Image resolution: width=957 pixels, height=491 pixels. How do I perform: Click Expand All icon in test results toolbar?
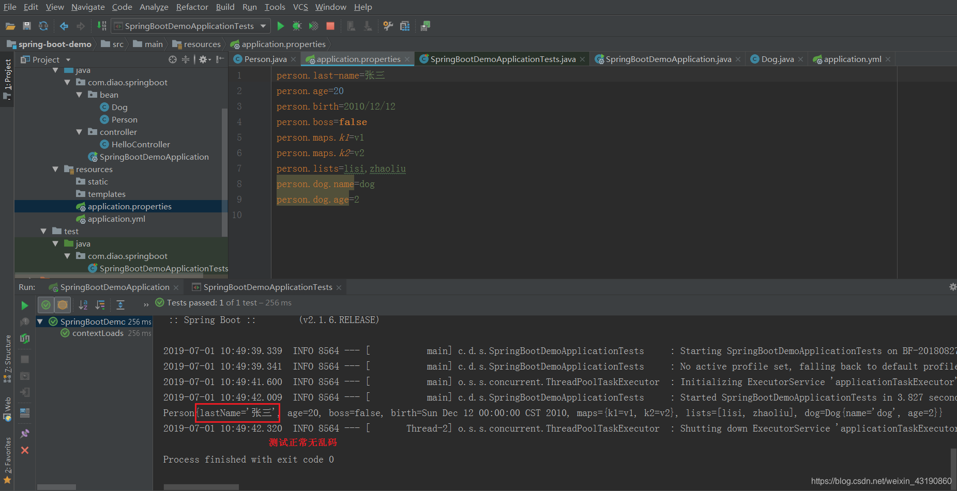tap(120, 305)
